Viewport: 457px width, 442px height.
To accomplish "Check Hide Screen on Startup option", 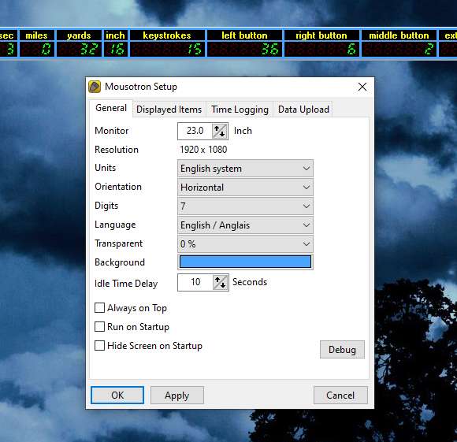I will [x=100, y=346].
